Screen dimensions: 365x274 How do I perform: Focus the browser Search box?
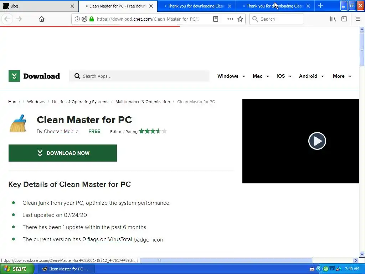[x=276, y=19]
